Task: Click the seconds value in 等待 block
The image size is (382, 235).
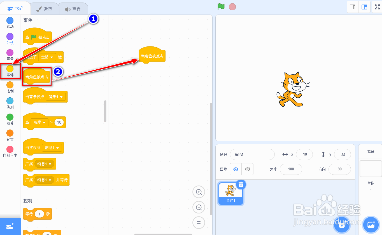Action: click(39, 214)
